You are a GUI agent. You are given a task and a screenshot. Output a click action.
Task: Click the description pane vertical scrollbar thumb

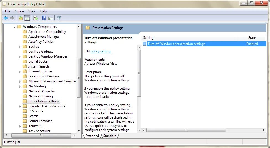tap(139, 73)
